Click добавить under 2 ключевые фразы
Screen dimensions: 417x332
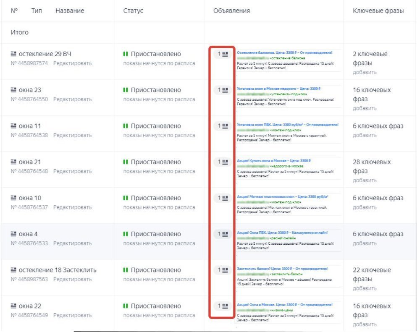(365, 73)
